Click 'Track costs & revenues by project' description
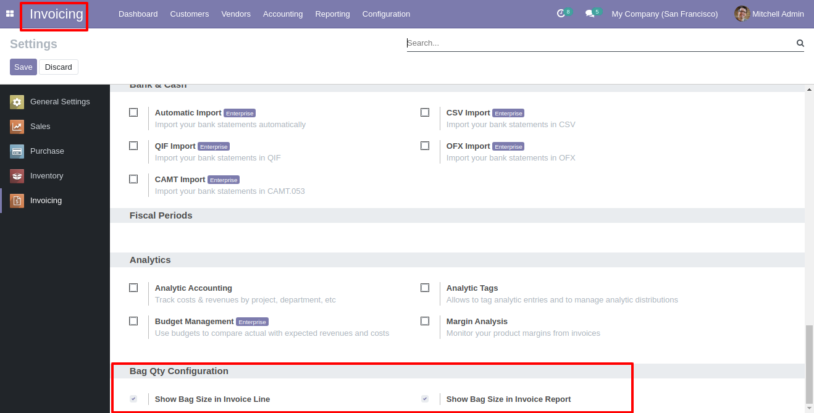This screenshot has width=814, height=413. click(x=245, y=300)
